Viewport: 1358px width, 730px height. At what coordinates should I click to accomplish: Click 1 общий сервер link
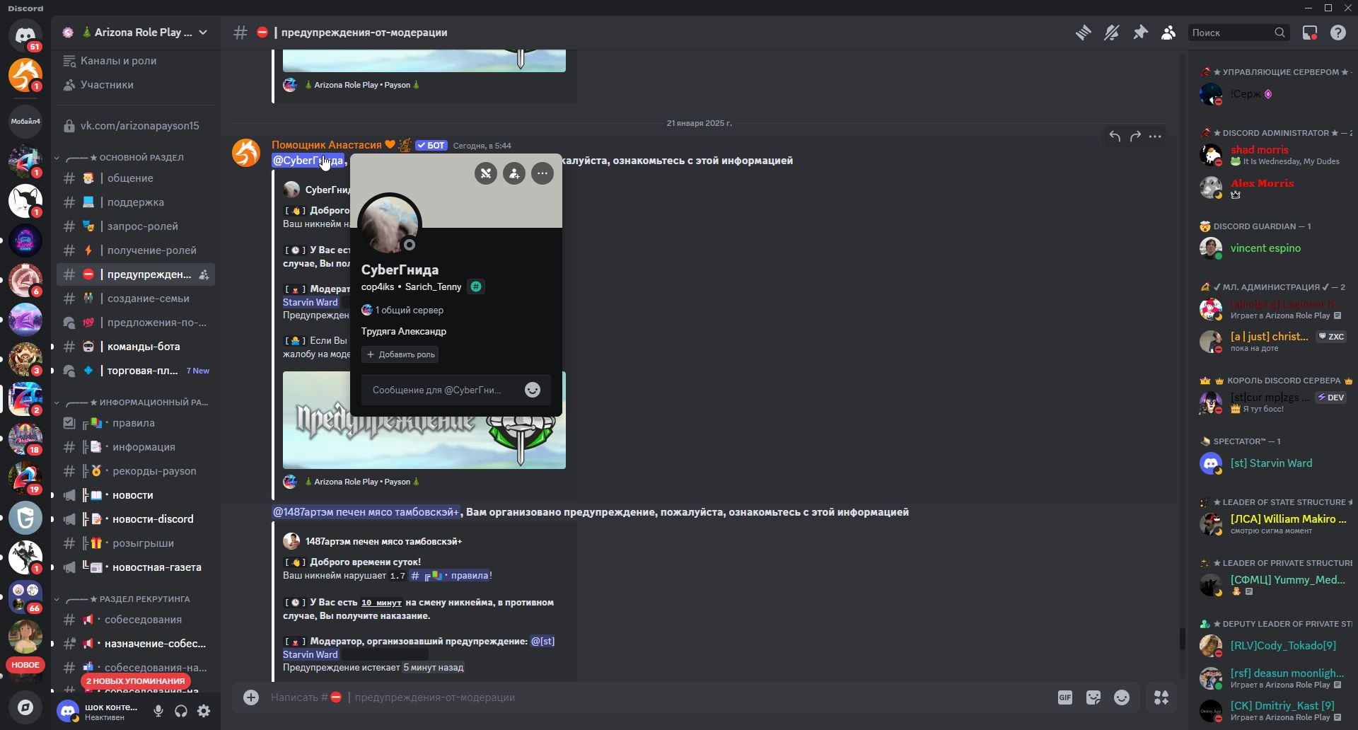[x=403, y=310]
